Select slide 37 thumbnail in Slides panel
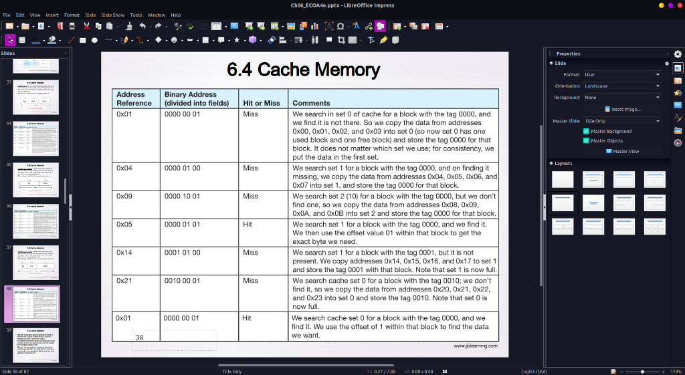Image resolution: width=685 pixels, height=375 pixels. [x=36, y=263]
